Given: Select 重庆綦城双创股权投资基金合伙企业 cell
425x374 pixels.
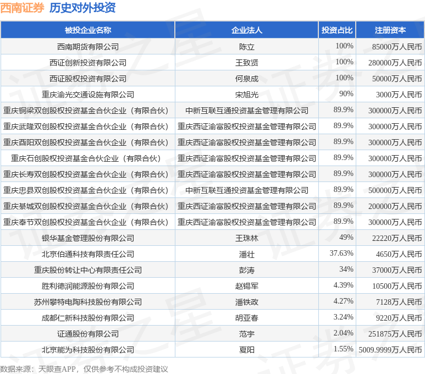Looking at the screenshot, I should pos(88,206).
